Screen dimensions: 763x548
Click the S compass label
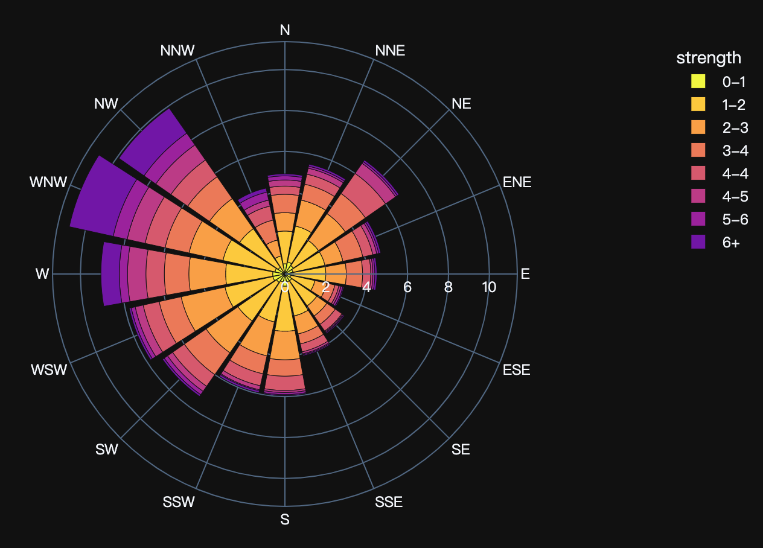click(x=284, y=519)
